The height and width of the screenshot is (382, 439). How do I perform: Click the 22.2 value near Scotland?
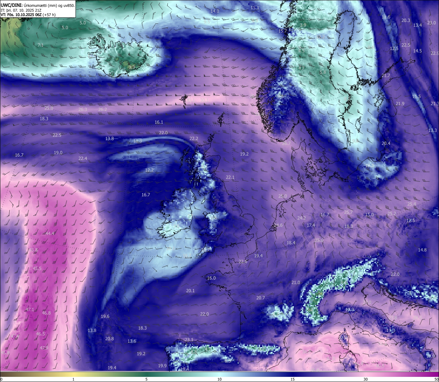point(194,138)
